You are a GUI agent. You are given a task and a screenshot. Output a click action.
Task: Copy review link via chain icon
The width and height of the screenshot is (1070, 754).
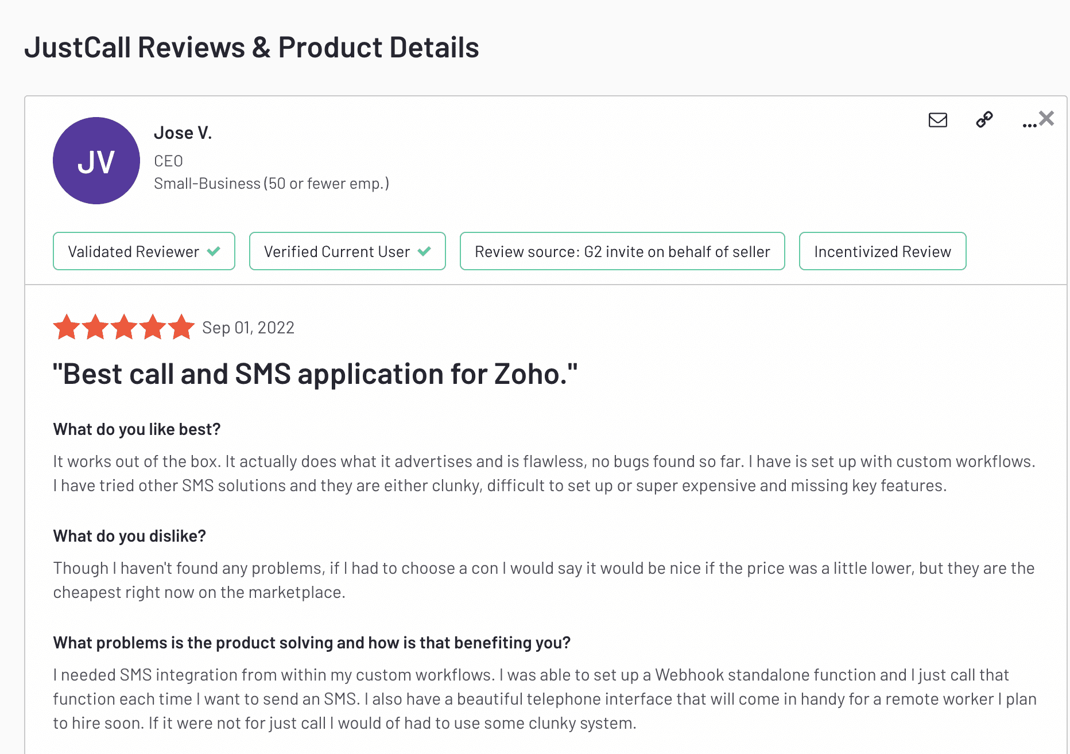(x=984, y=119)
